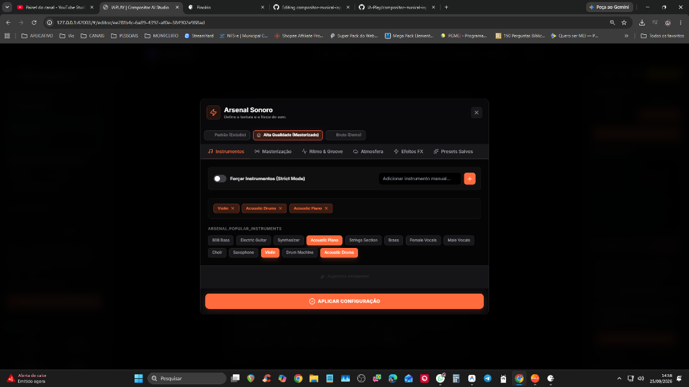This screenshot has height=387, width=689.
Task: Click the Adicionar instrumento manual input field
Action: point(420,179)
